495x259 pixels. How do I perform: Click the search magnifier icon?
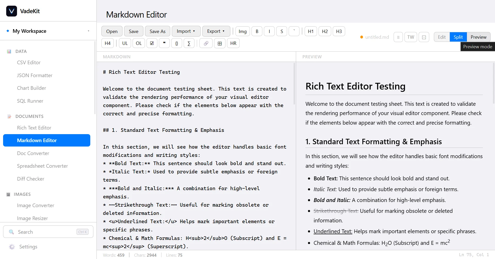click(11, 232)
